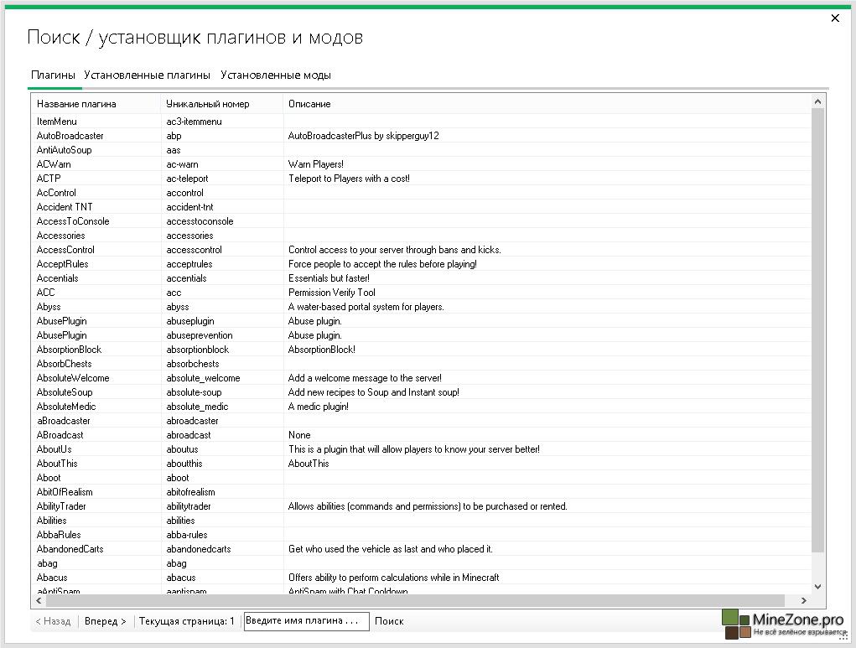Switch to the Плагины tab
Screen dimensions: 856x648
point(53,75)
